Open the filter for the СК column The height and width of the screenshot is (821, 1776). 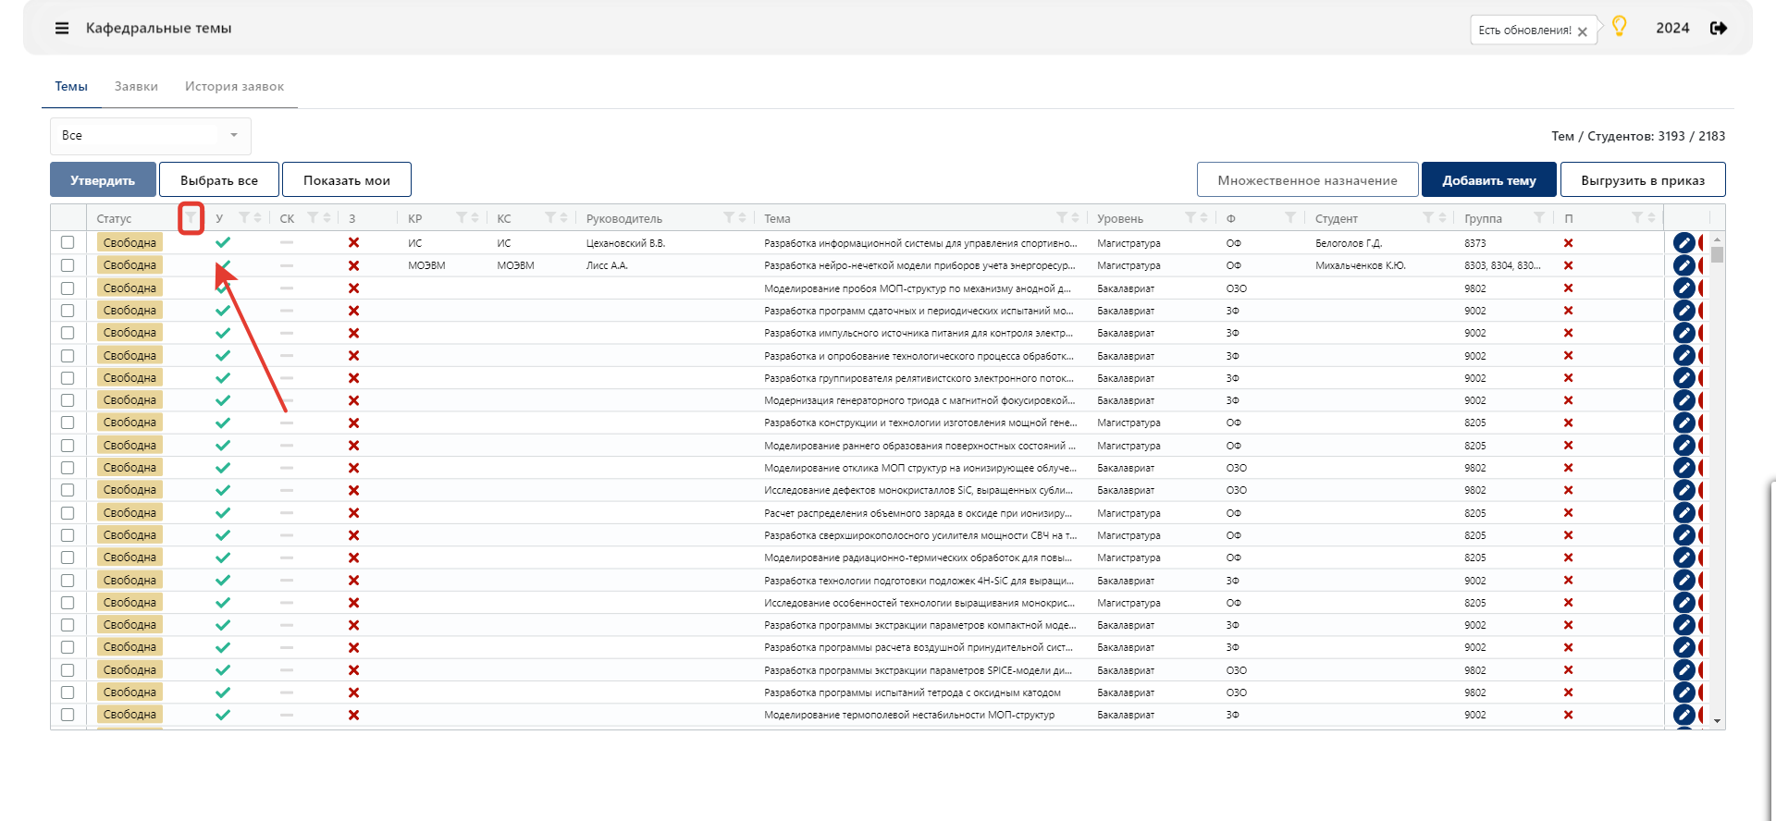tap(313, 218)
